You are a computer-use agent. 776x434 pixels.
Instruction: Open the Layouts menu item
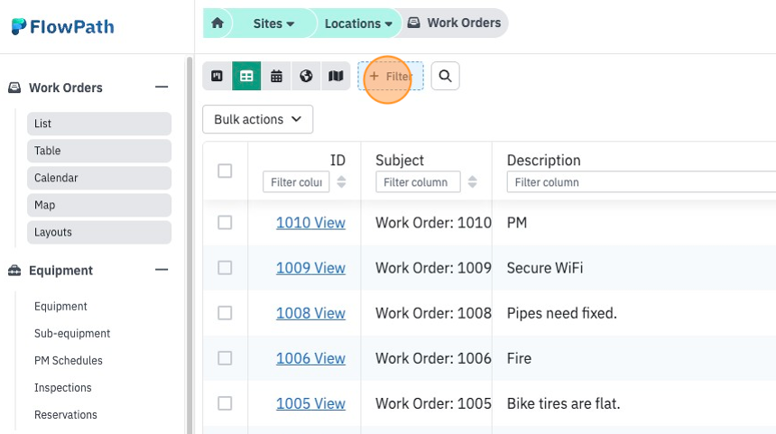tap(99, 232)
